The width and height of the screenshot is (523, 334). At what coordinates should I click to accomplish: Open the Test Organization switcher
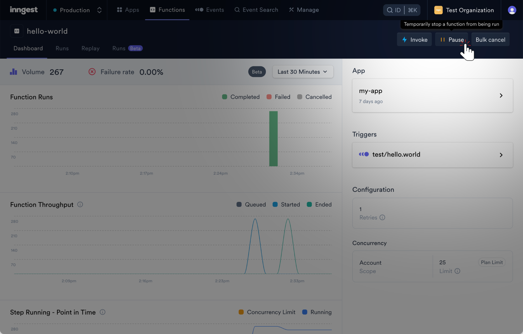(464, 10)
